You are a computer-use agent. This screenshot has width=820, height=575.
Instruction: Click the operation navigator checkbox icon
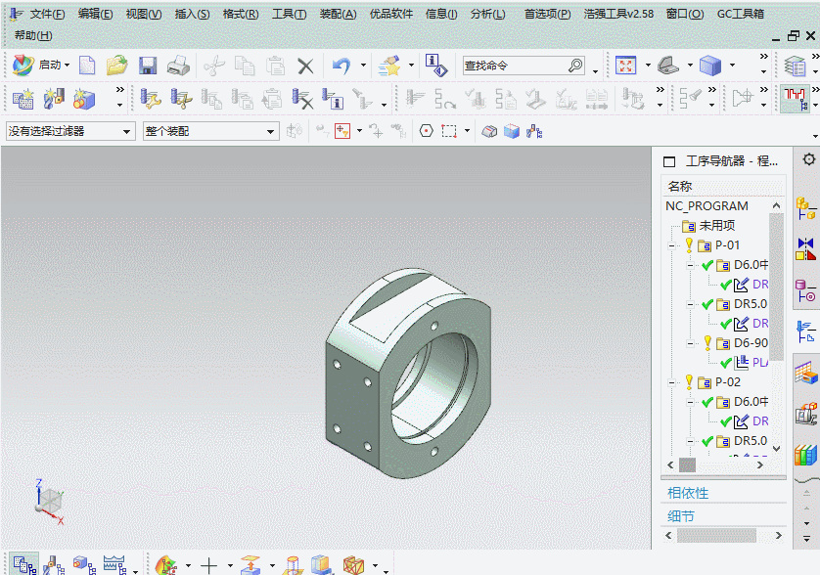(x=669, y=161)
